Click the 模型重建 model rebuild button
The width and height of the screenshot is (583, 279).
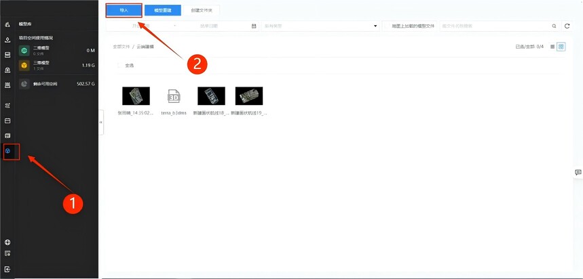click(163, 10)
